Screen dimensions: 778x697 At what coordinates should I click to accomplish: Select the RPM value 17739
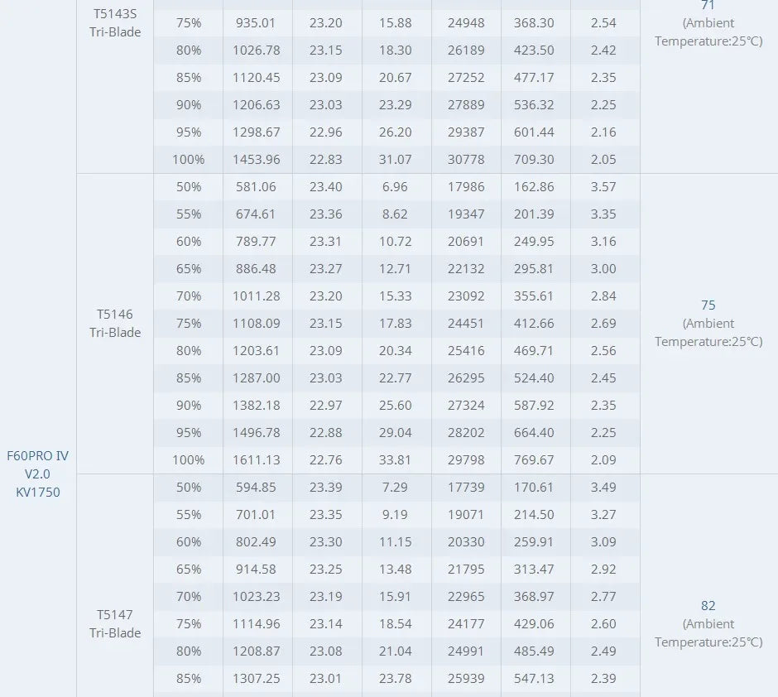[x=466, y=487]
